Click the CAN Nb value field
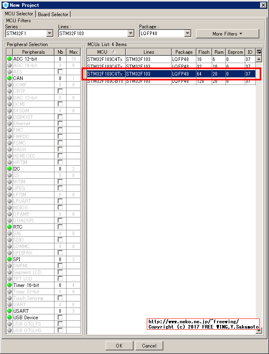The image size is (269, 354). pyautogui.click(x=60, y=78)
